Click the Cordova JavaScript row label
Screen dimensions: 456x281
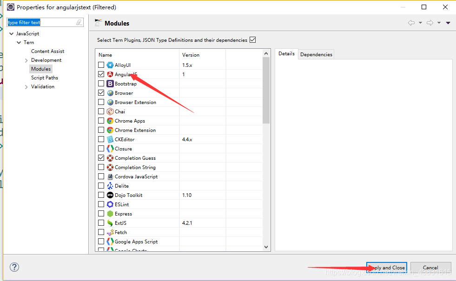tap(136, 176)
